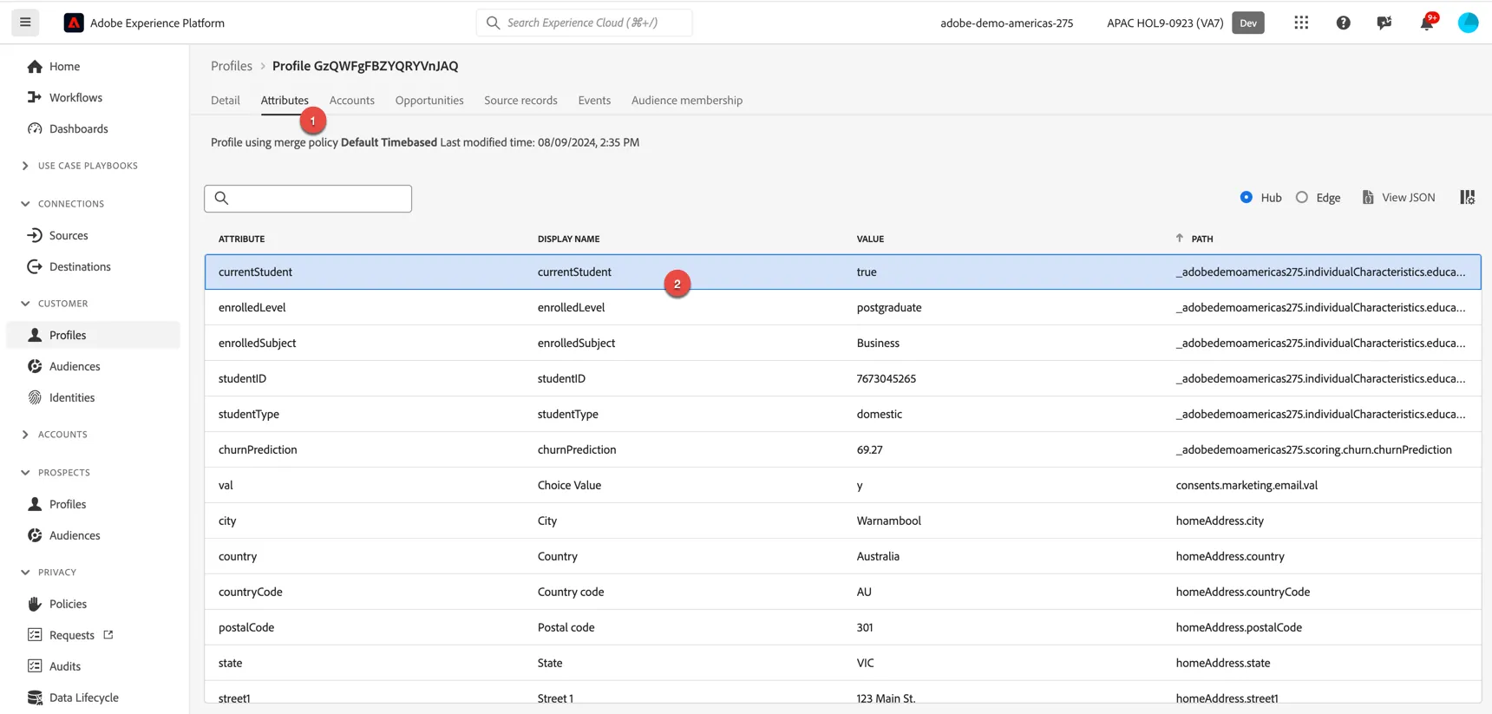This screenshot has width=1492, height=714.
Task: Click the user avatar icon
Action: click(1468, 23)
